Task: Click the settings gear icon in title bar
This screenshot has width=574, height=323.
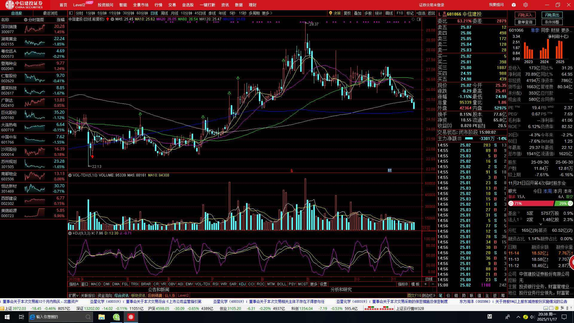Action: tap(526, 5)
